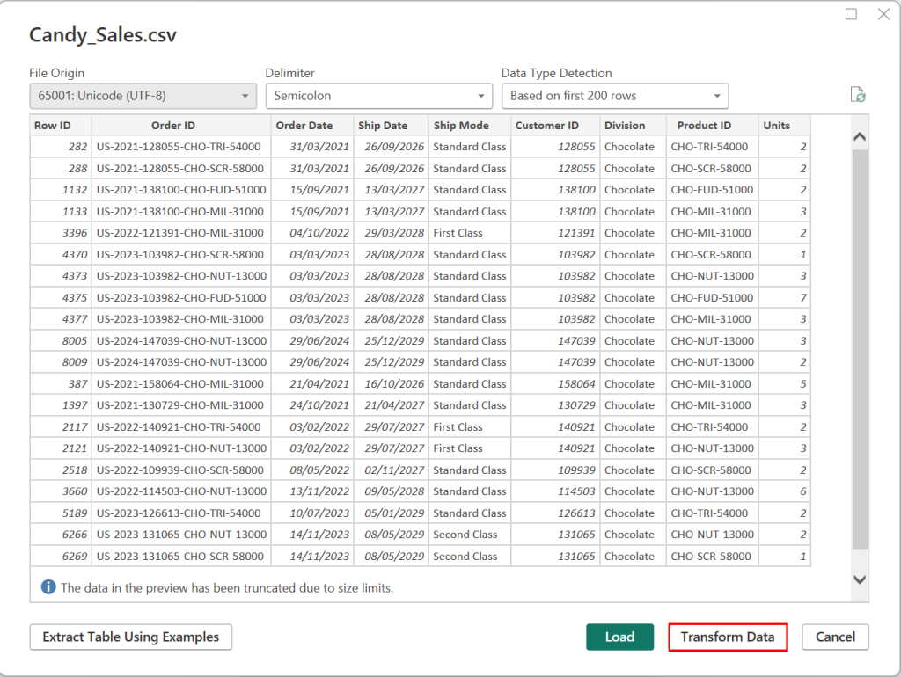
Task: Maximize the Candy_Sales.csv dialog
Action: 851,14
